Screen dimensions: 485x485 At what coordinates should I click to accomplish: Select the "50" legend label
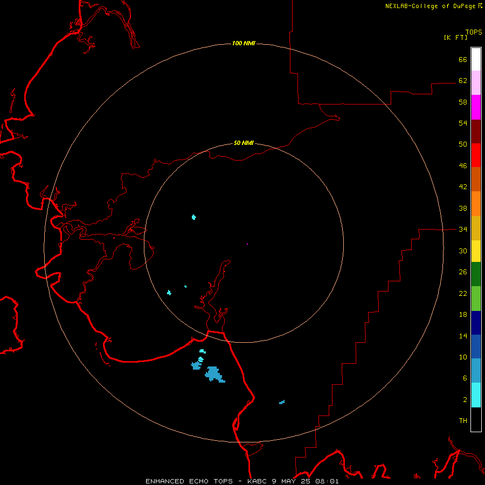(463, 144)
